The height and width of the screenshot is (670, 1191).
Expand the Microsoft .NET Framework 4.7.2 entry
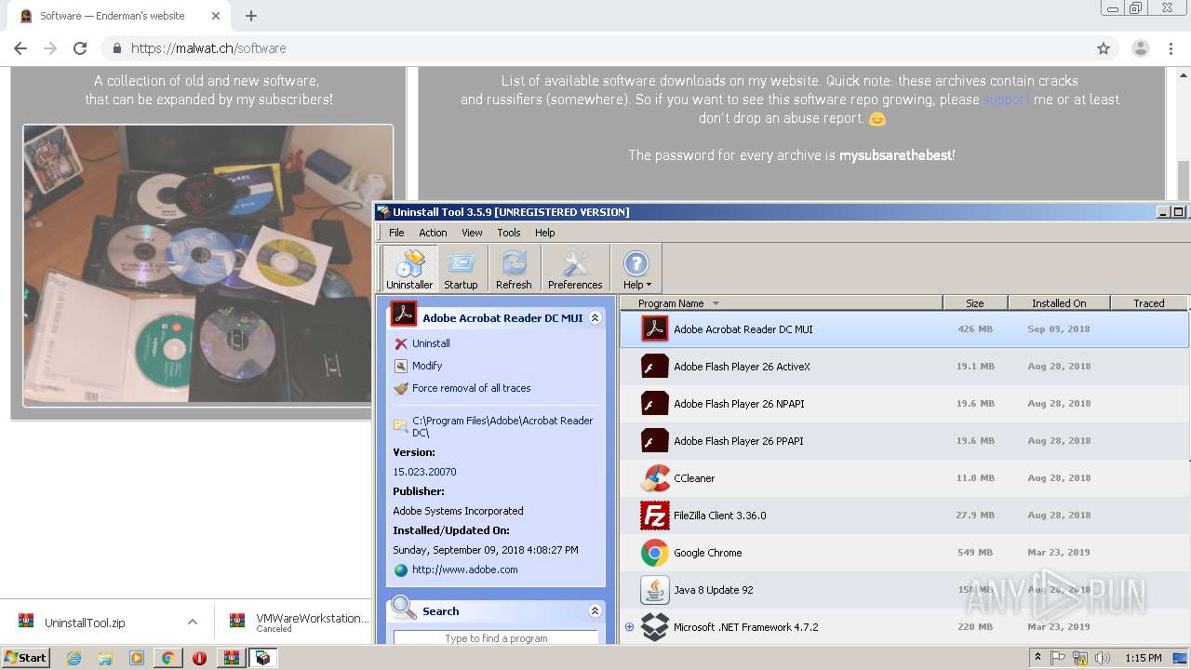[629, 626]
